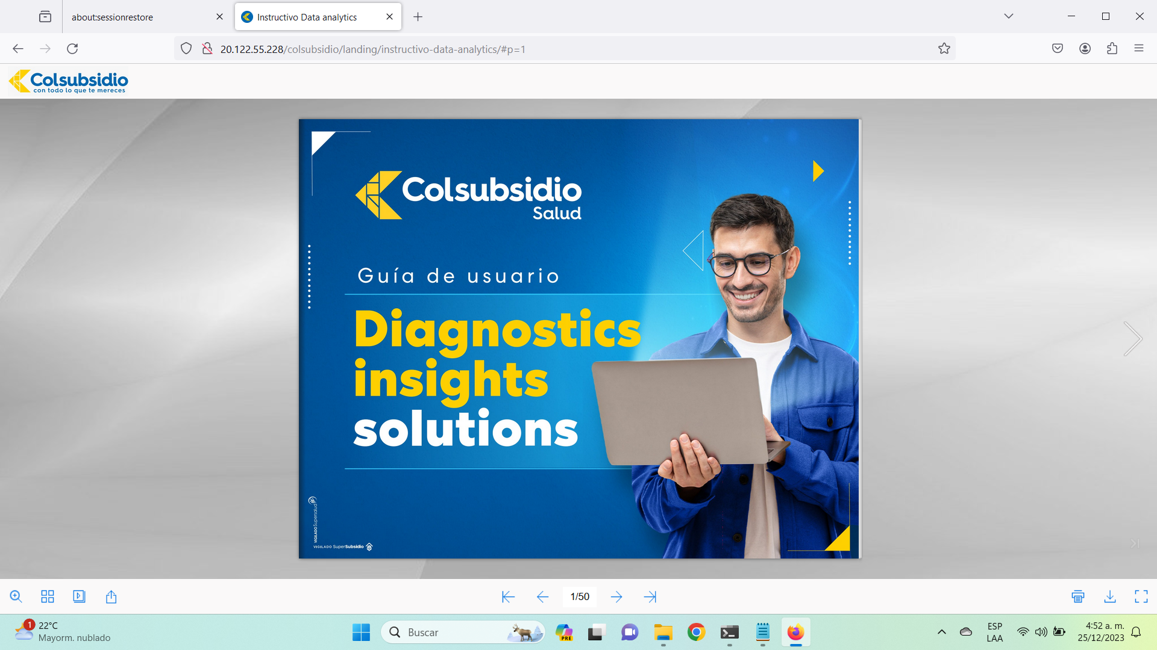The image size is (1157, 650).
Task: Flip to next page with right chevron
Action: 1132,338
